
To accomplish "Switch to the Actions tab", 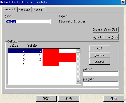I will (24, 10).
